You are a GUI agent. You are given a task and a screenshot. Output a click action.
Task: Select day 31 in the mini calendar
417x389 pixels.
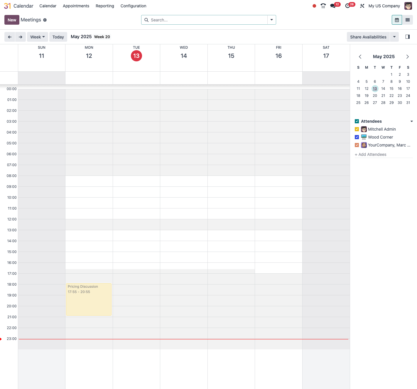click(408, 103)
